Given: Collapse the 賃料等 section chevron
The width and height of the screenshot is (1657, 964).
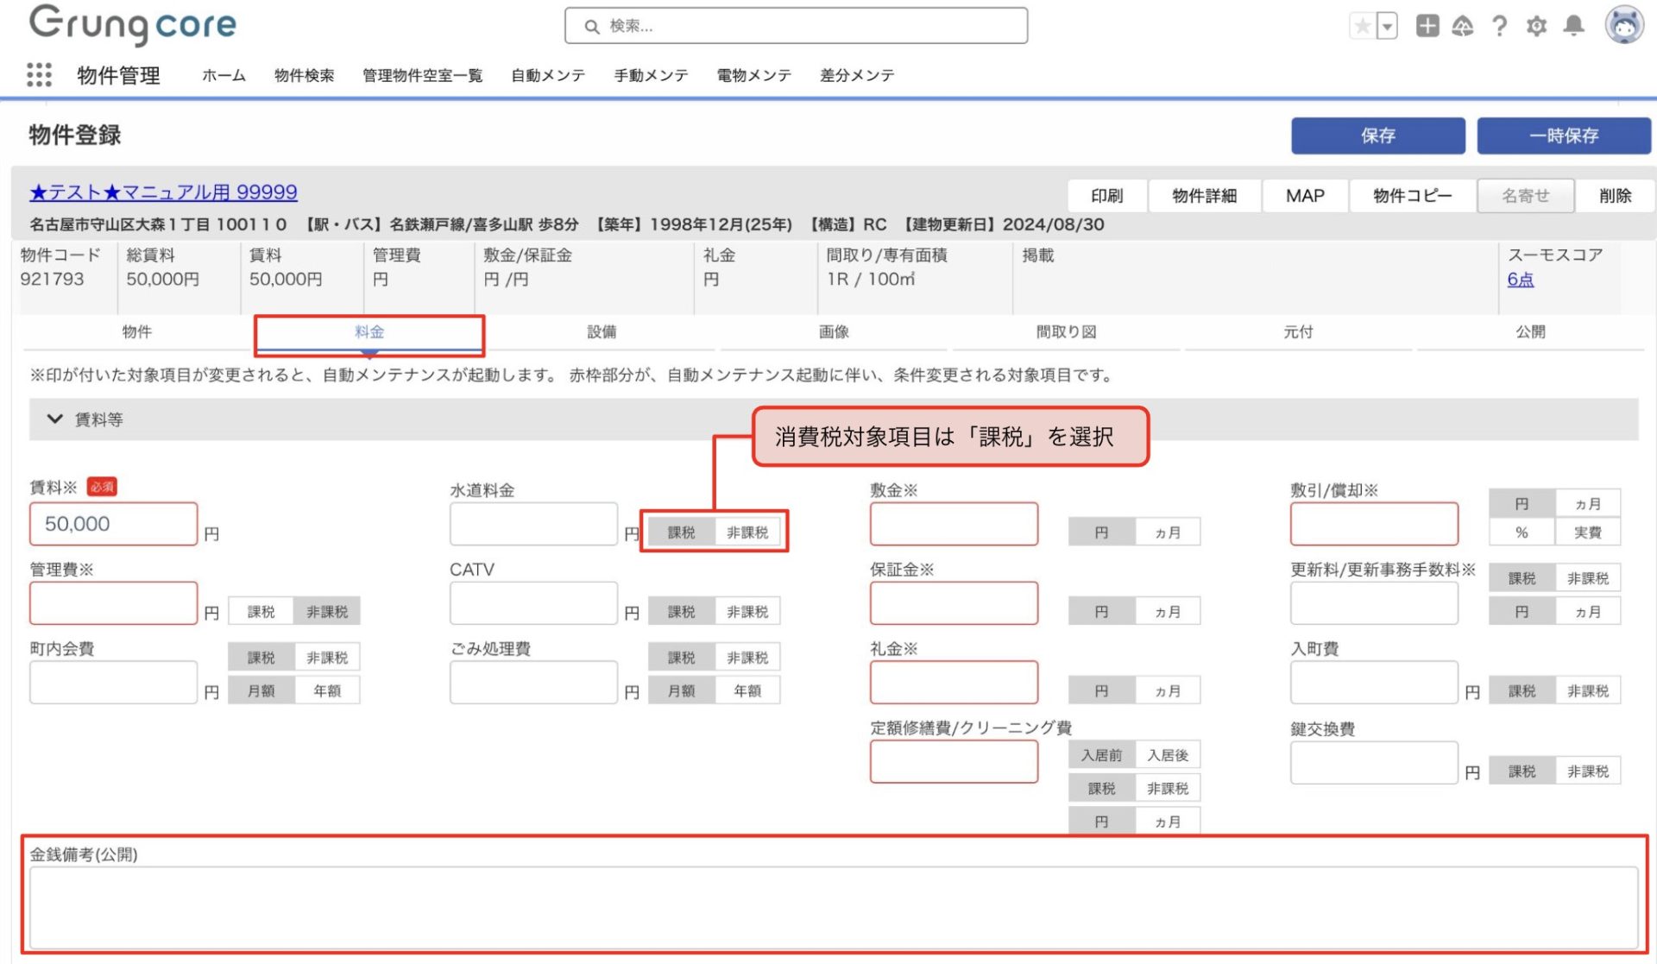Looking at the screenshot, I should pyautogui.click(x=55, y=419).
